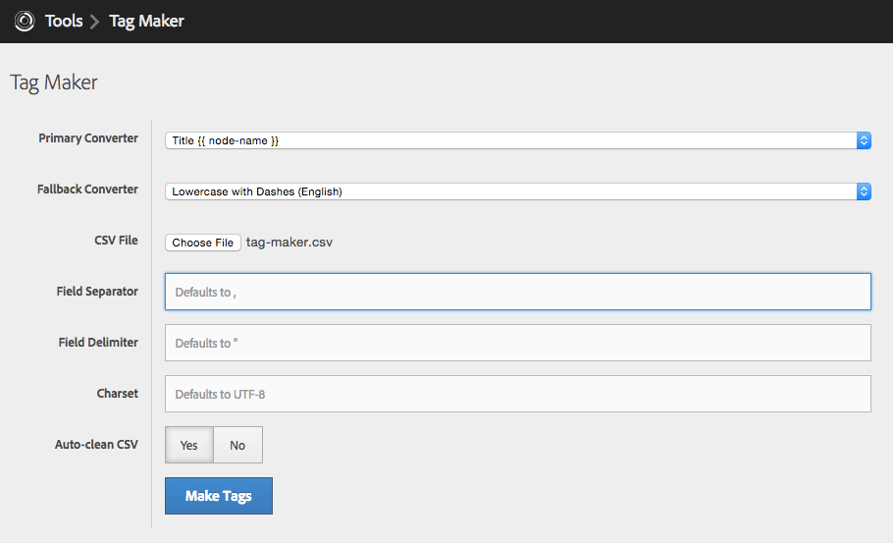Open Tools breadcrumb link
Viewport: 893px width, 543px height.
point(64,21)
